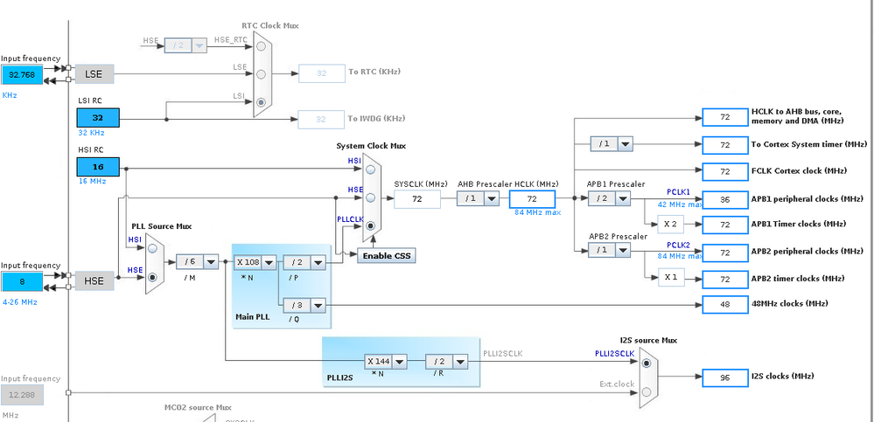The height and width of the screenshot is (422, 874).
Task: Open Main PLL /P divider dropdown
Action: [x=318, y=262]
